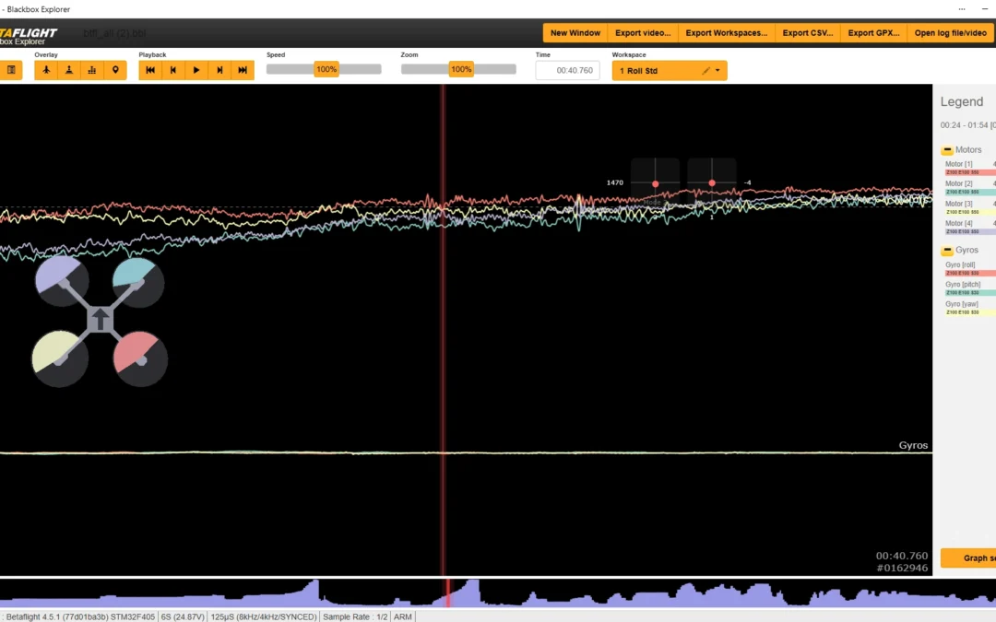Click the red Gyro [roll] color bar

tap(970, 274)
